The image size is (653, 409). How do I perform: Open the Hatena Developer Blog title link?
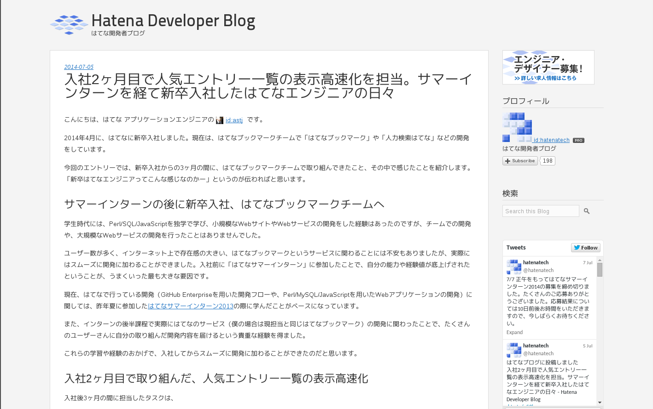pyautogui.click(x=173, y=21)
